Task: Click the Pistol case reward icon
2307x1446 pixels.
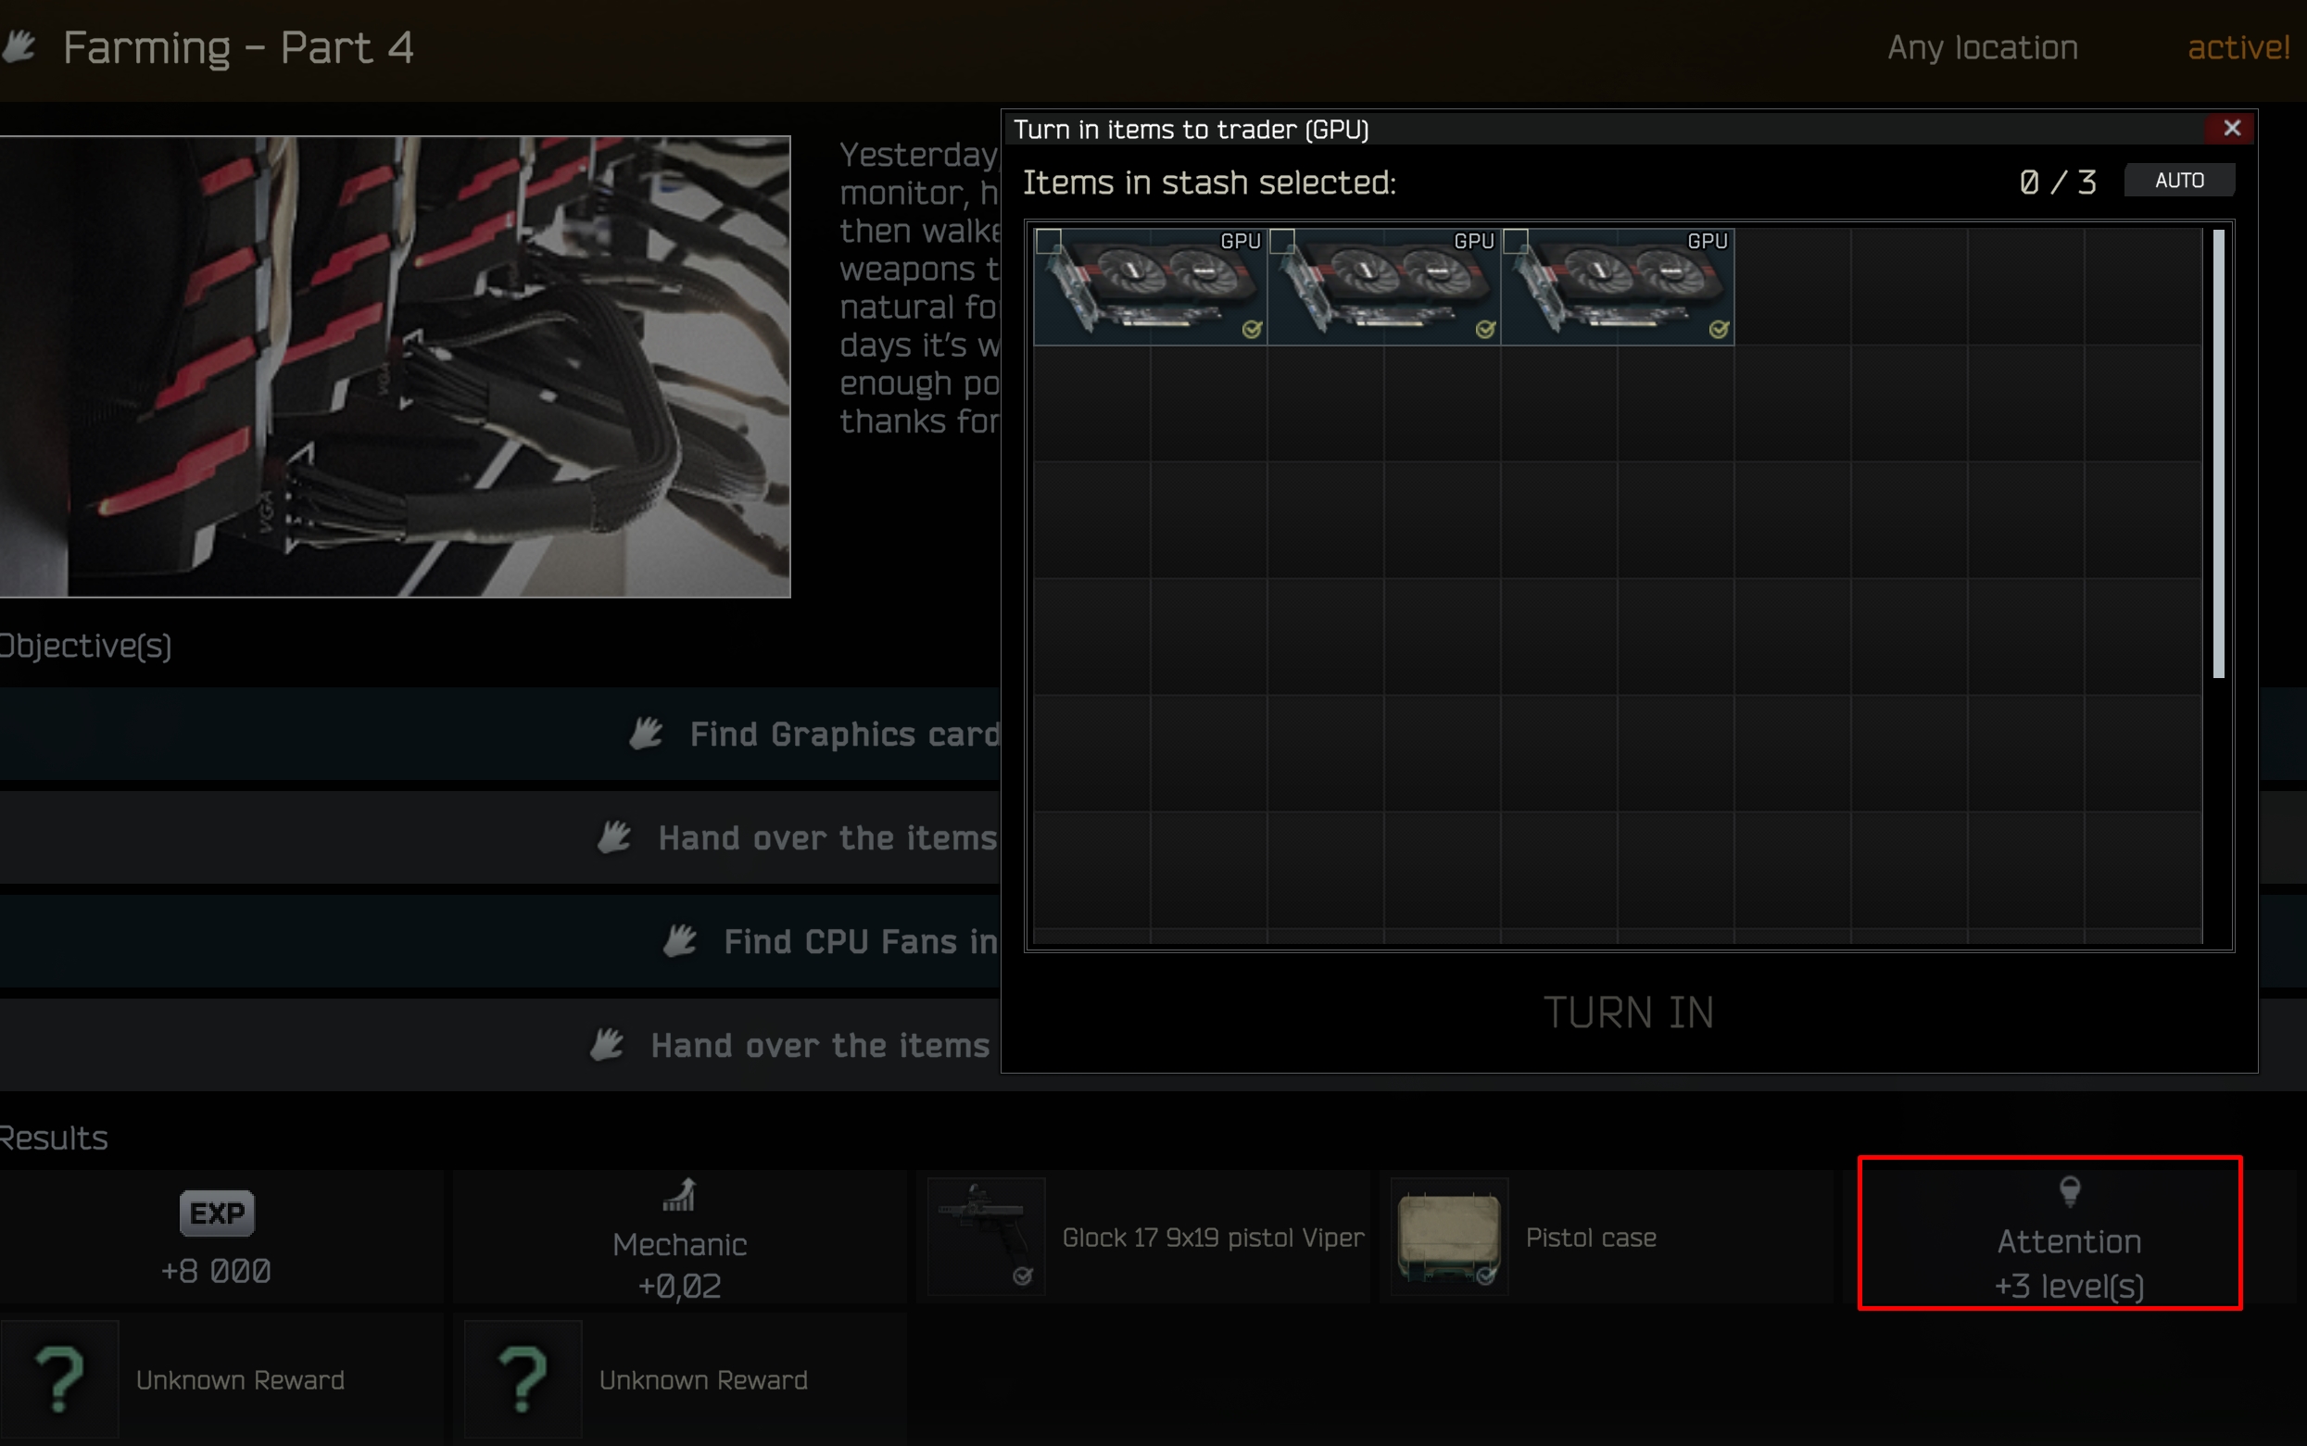Action: [x=1449, y=1237]
